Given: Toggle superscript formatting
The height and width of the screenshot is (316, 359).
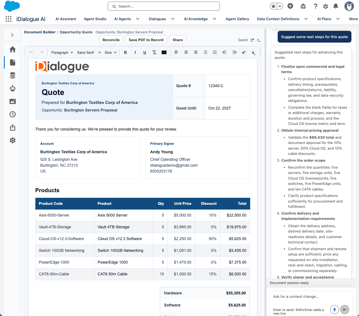Looking at the screenshot, I should [244, 52].
